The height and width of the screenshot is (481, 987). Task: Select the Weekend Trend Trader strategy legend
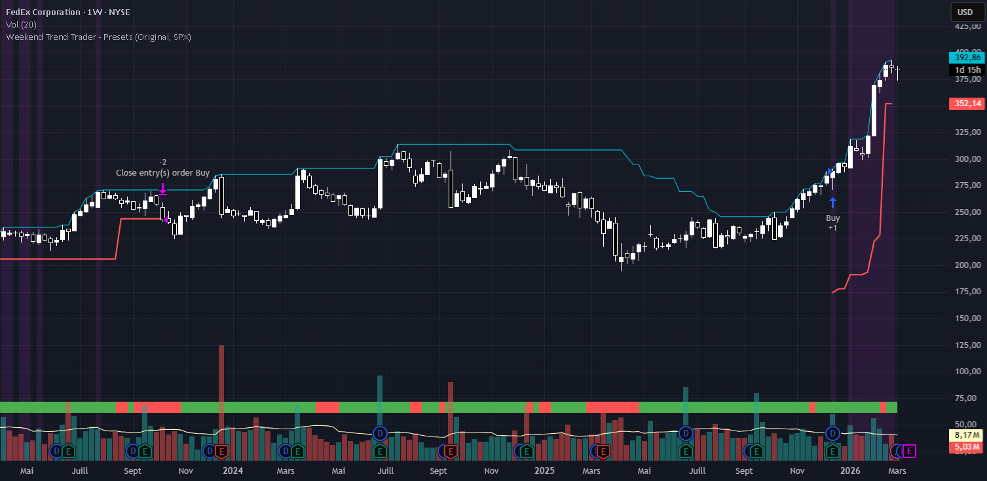[98, 37]
